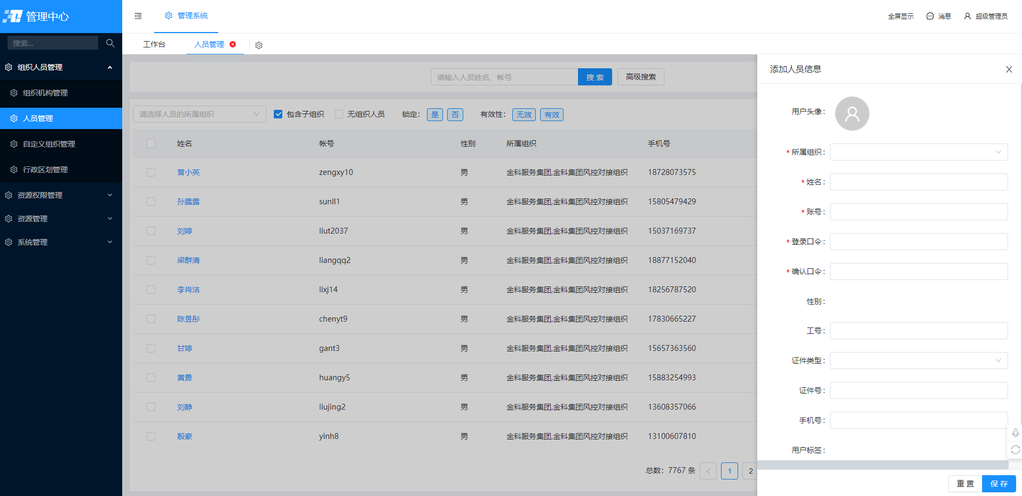Screen dimensions: 1022x496
Task: Open 甘婷 name link
Action: pos(185,348)
